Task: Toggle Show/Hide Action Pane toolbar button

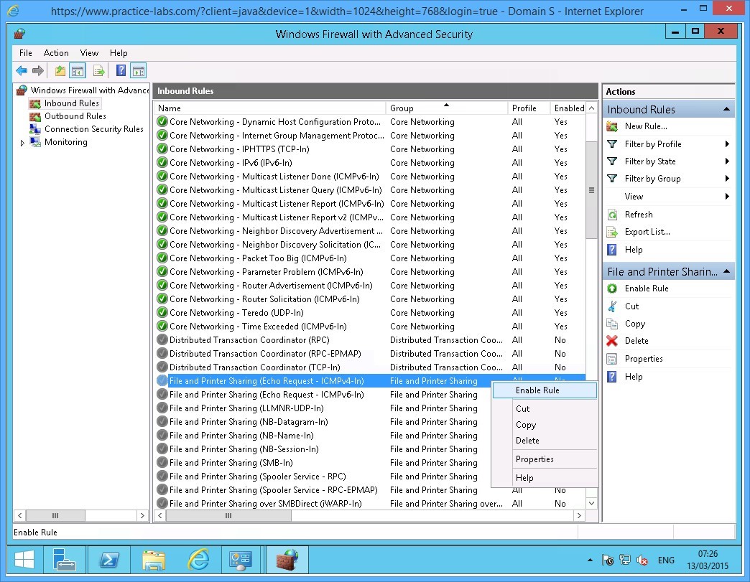Action: [139, 70]
